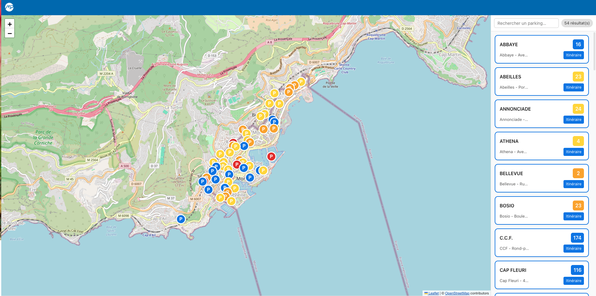Viewport: 596px width, 296px height.
Task: Click ANNONCIADE availability badge showing 24
Action: coord(578,109)
